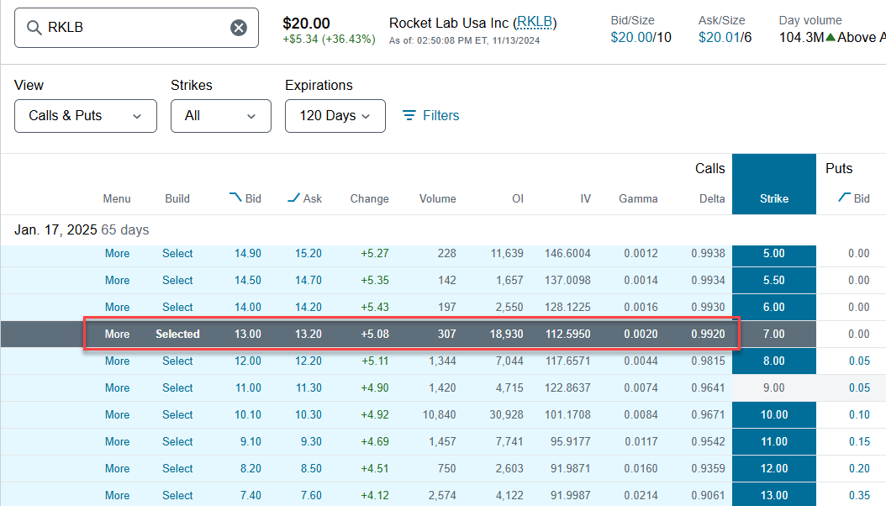Click the 12.00 call bid price

point(247,361)
